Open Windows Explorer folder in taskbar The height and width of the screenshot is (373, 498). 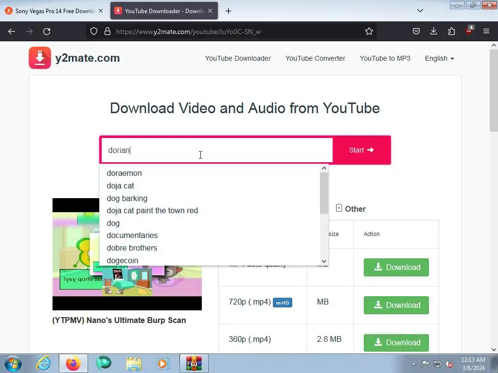[x=134, y=363]
